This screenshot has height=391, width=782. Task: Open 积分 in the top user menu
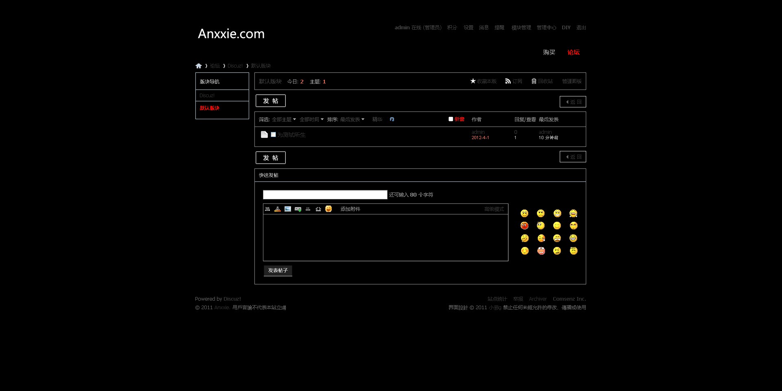point(452,28)
